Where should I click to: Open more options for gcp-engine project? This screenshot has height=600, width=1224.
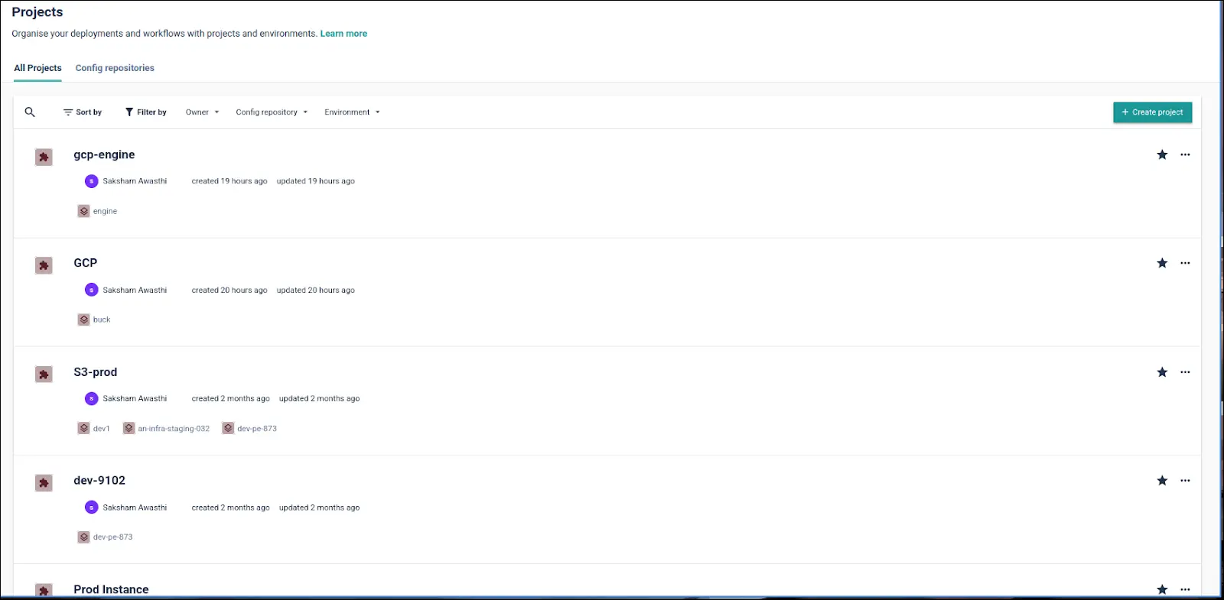(x=1185, y=155)
